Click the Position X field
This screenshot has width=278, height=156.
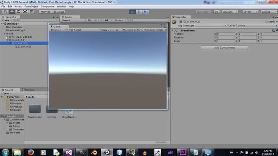click(225, 34)
